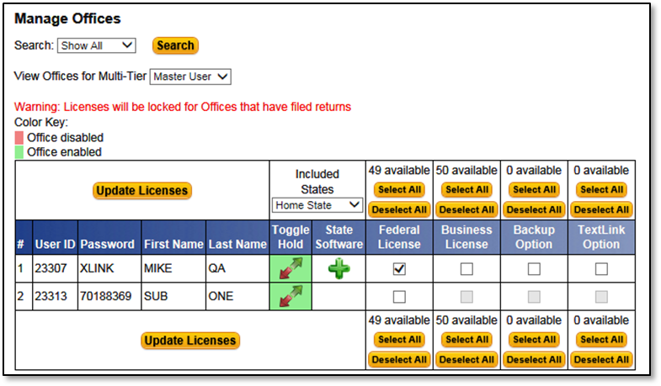Click Toggle Hold arrows icon for user 23307

click(x=291, y=269)
